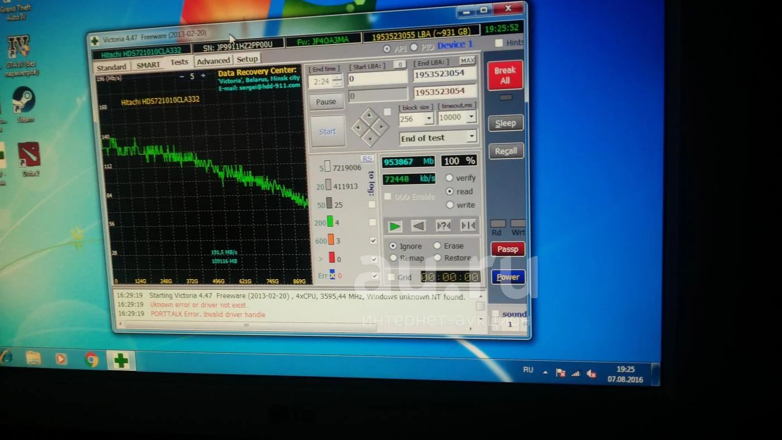The image size is (782, 440).
Task: Toggle log checkbox for the 200 row
Action: point(373,222)
